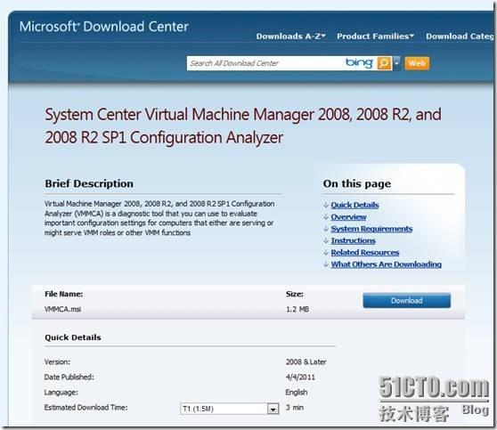
Task: Jump to the Related Resources link
Action: click(365, 253)
